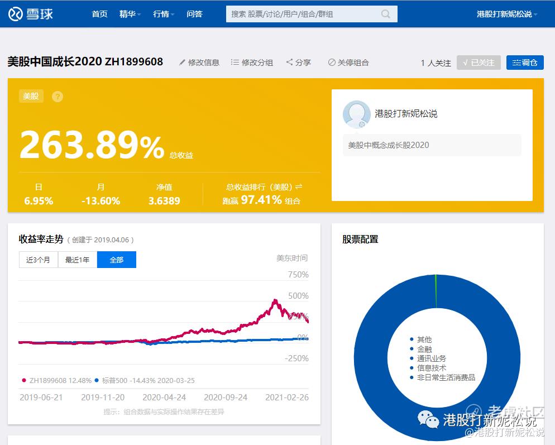This screenshot has width=555, height=445.
Task: Click the stop icon beside 关停组合
Action: point(332,63)
